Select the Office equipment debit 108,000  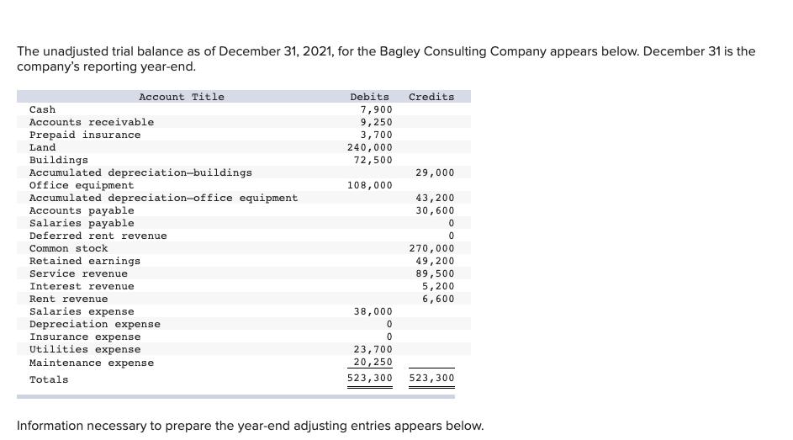tap(370, 185)
